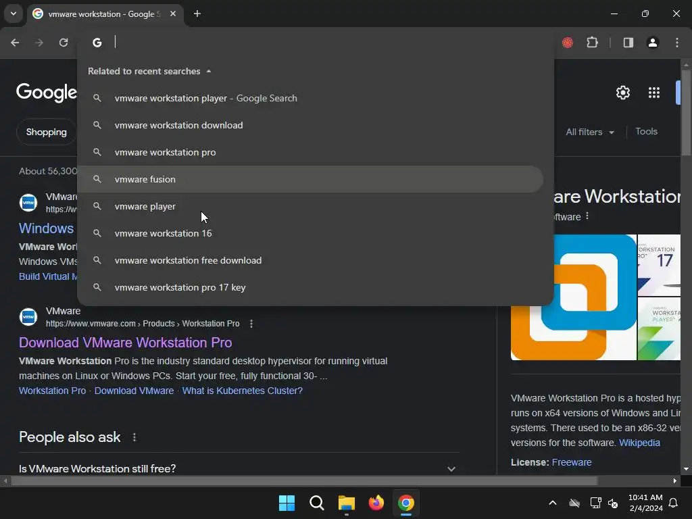Click the vertical page scrollbar thumb
Viewport: 692px width, 519px height.
686,113
